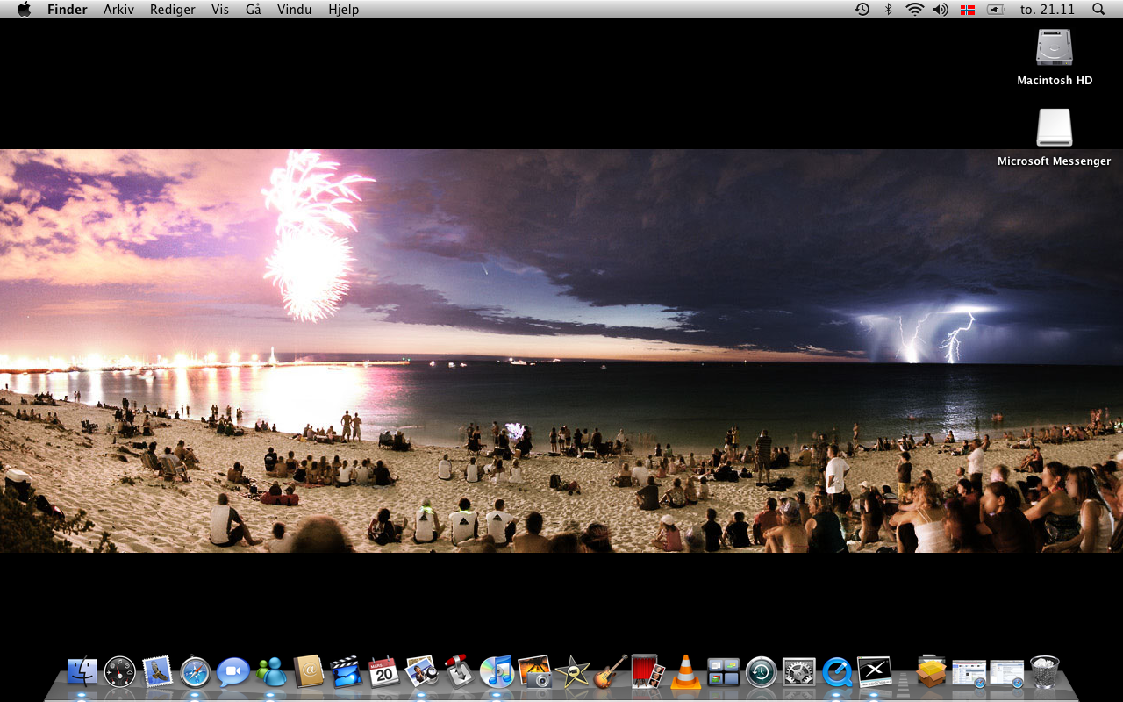Click the Time Machine menu bar icon
The height and width of the screenshot is (702, 1123).
[x=862, y=9]
